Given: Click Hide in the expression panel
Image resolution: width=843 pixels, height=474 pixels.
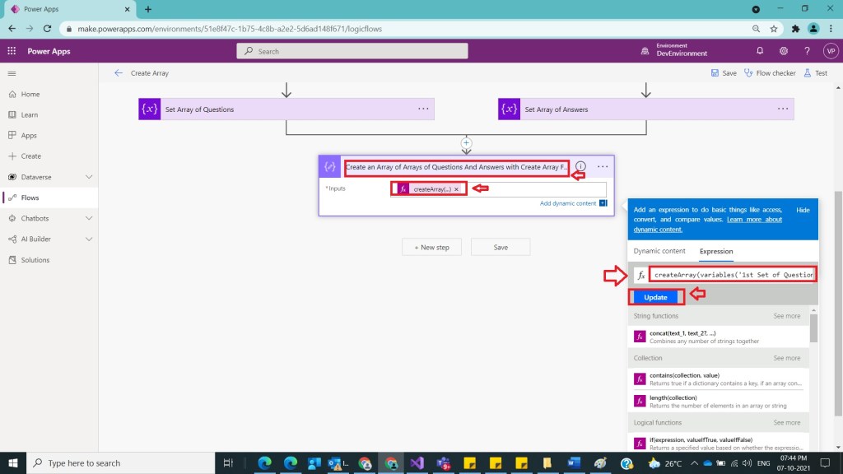Looking at the screenshot, I should (803, 211).
